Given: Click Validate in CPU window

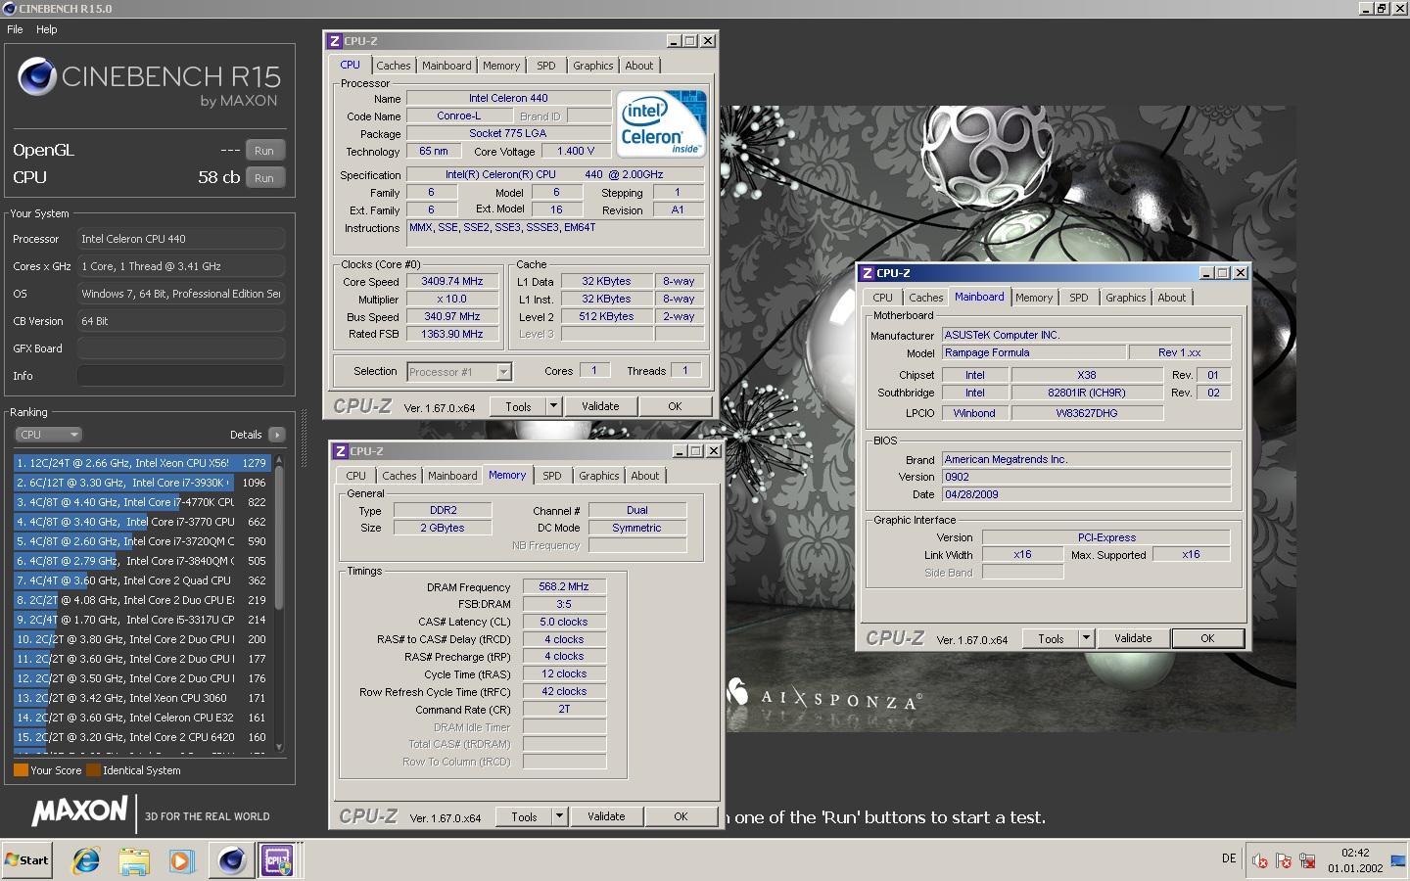Looking at the screenshot, I should 600,407.
